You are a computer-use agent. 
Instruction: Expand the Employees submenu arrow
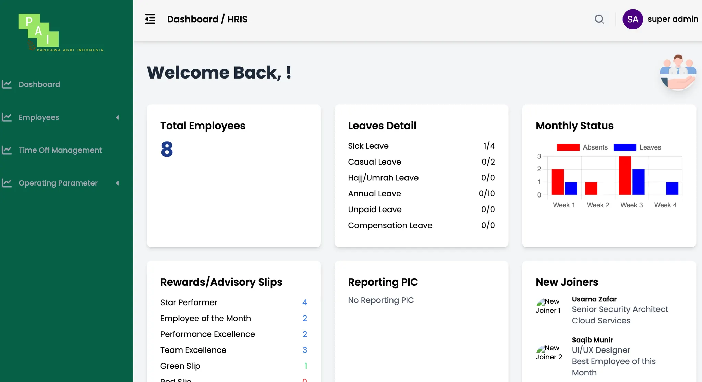tap(118, 117)
